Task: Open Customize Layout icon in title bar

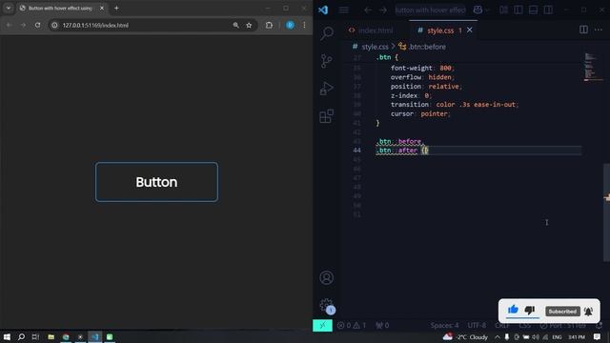Action: point(503,10)
